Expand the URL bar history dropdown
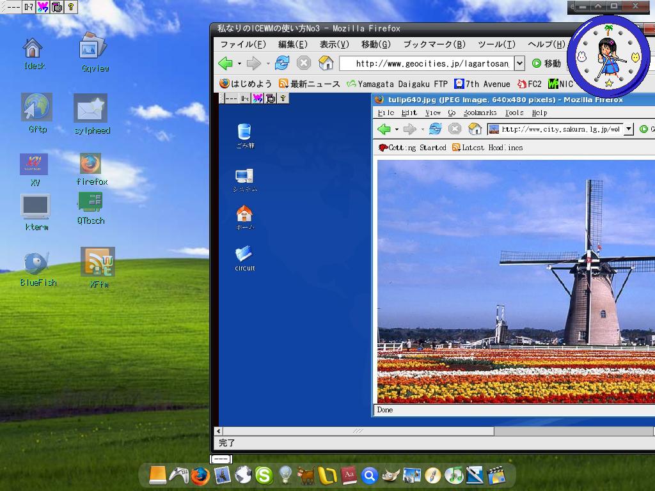 (x=519, y=63)
